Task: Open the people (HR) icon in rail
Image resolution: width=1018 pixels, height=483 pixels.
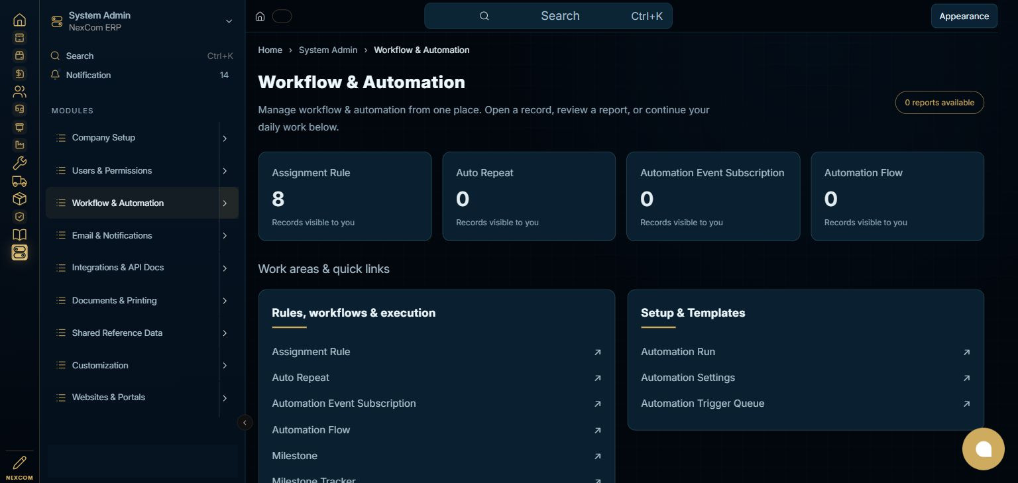Action: click(x=19, y=91)
